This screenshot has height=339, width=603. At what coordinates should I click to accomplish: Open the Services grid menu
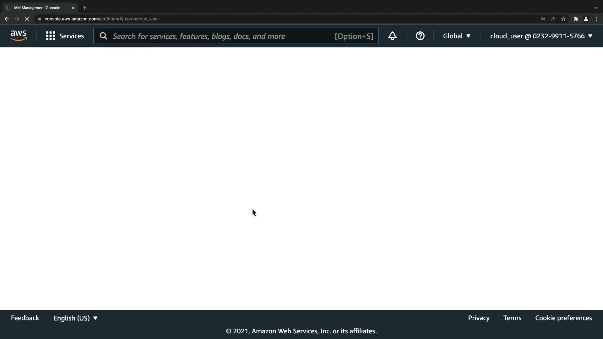(65, 36)
